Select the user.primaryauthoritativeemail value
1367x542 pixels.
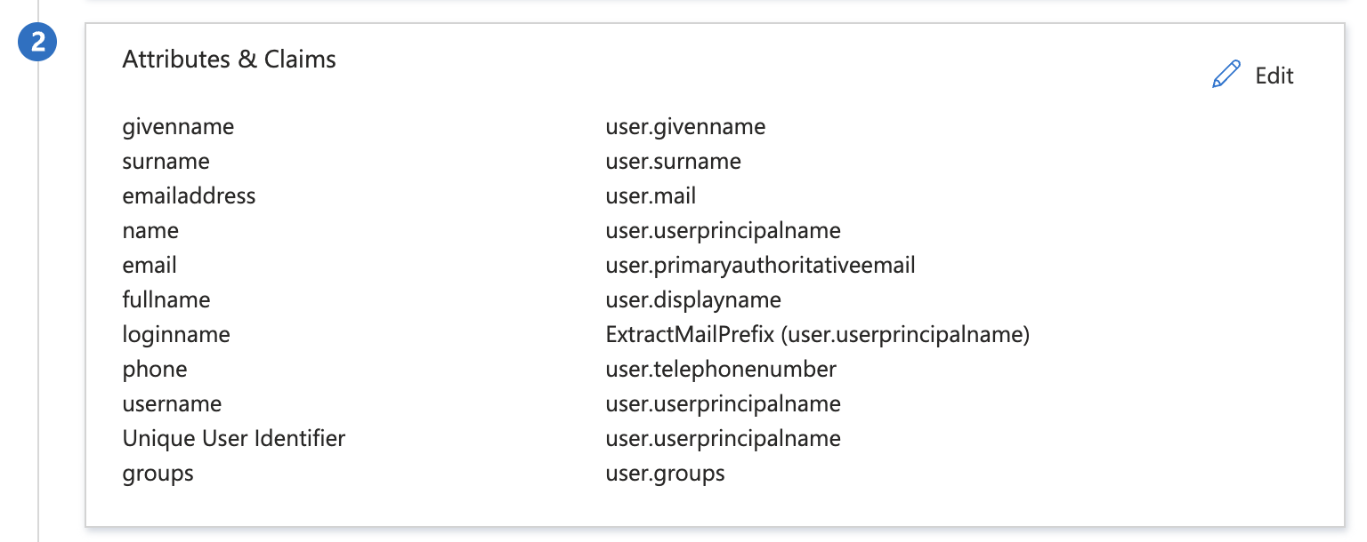pyautogui.click(x=760, y=266)
